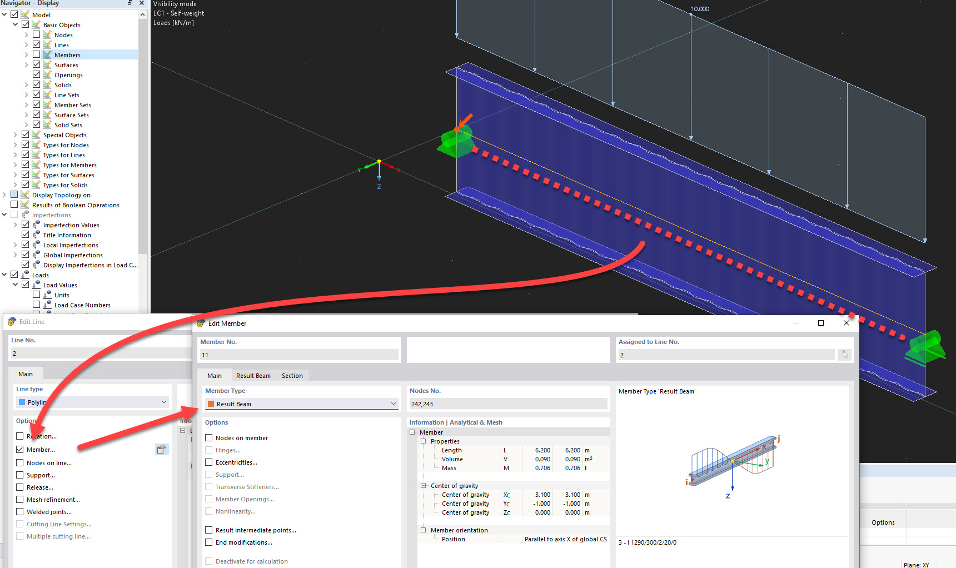The image size is (956, 568).
Task: Enable the Nodes visibility checkbox in Basic Objects
Action: coord(37,34)
